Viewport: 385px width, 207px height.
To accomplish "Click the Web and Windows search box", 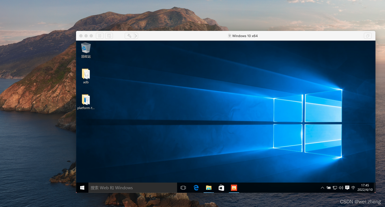I will 133,188.
